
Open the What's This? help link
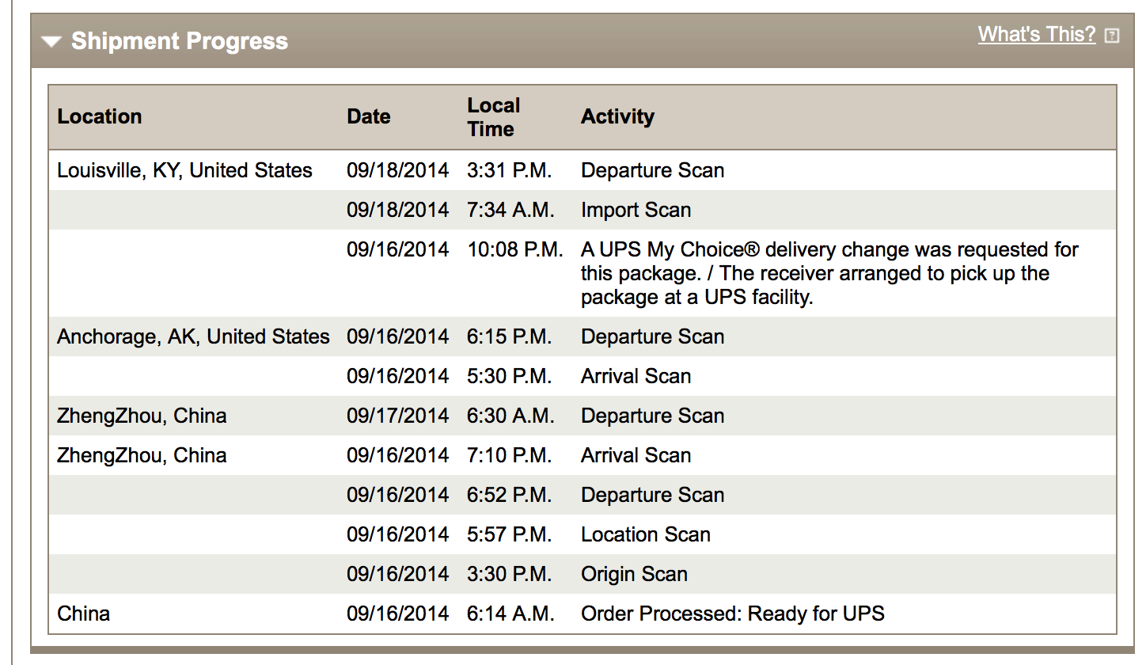[1036, 35]
